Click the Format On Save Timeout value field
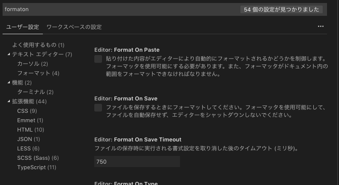Image resolution: width=339 pixels, height=185 pixels. point(137,162)
